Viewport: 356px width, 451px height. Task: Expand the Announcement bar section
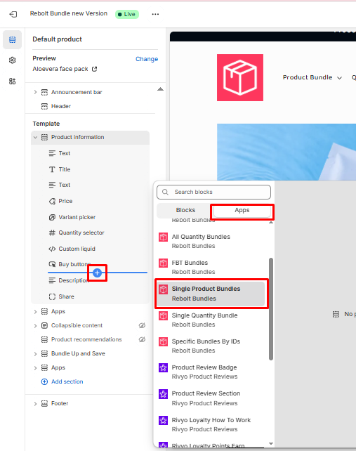(35, 92)
